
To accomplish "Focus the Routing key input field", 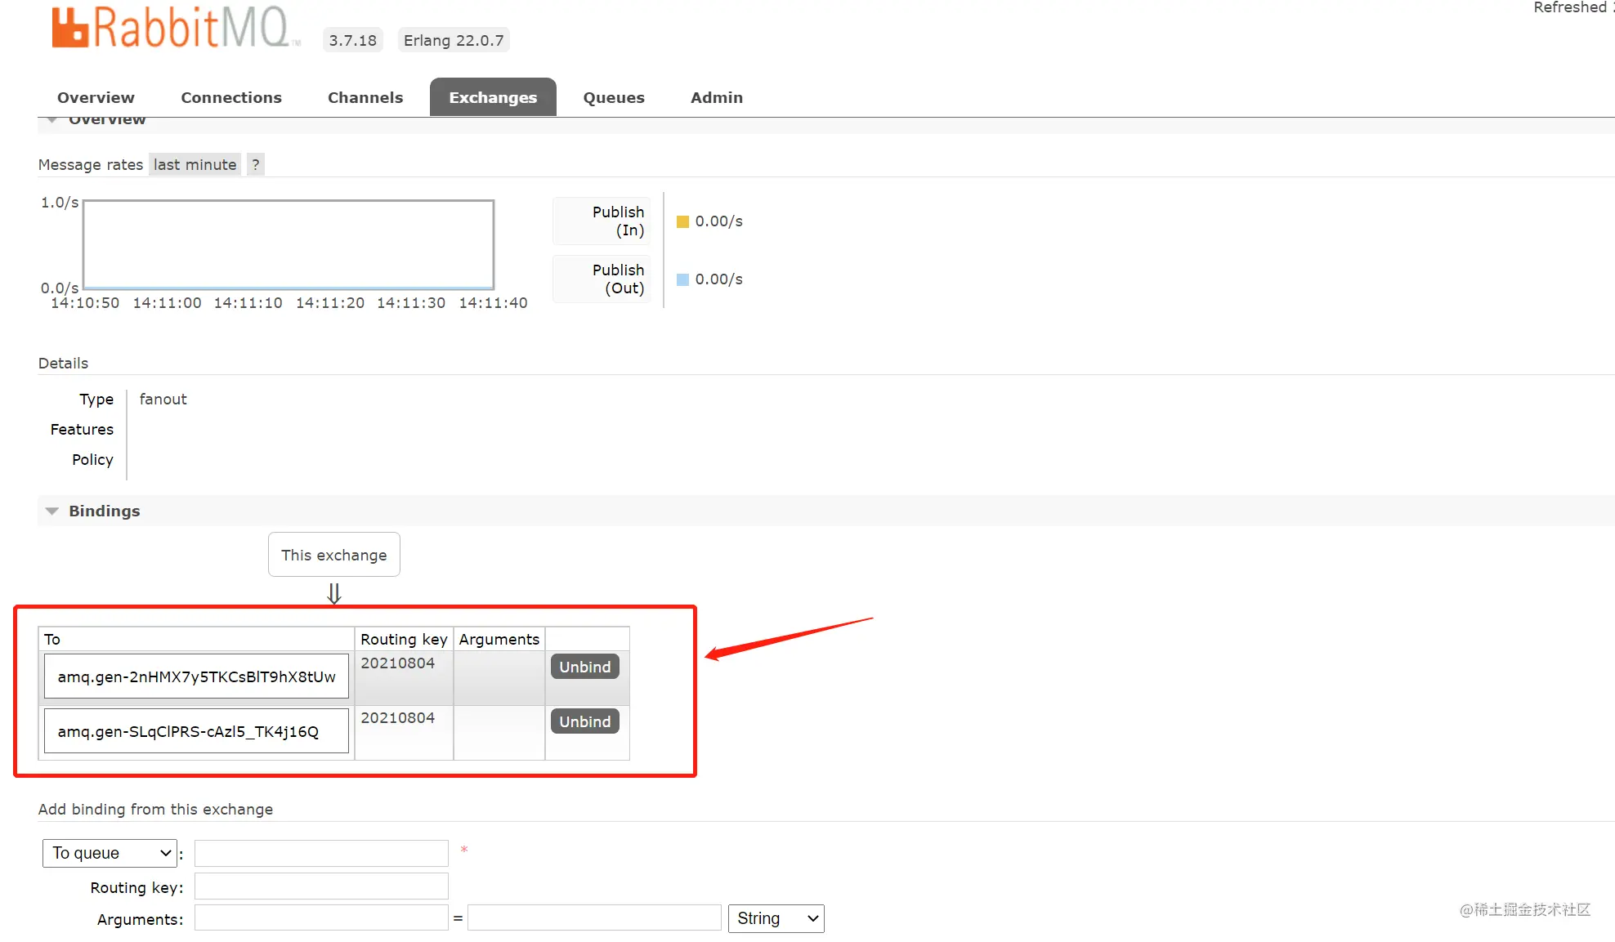I will click(x=321, y=886).
